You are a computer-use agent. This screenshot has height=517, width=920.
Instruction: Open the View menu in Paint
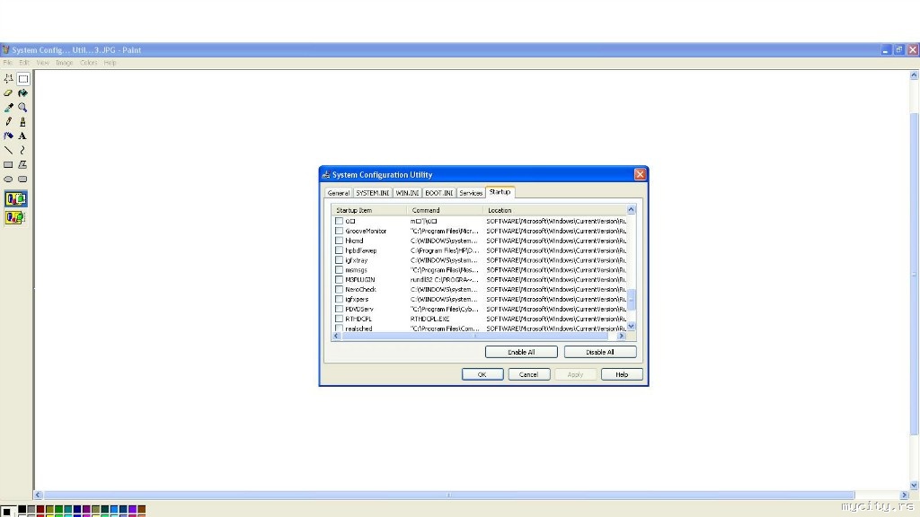coord(43,63)
